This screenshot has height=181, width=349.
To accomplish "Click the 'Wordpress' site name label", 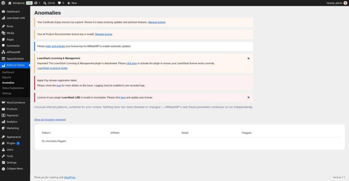I will click(19, 3).
